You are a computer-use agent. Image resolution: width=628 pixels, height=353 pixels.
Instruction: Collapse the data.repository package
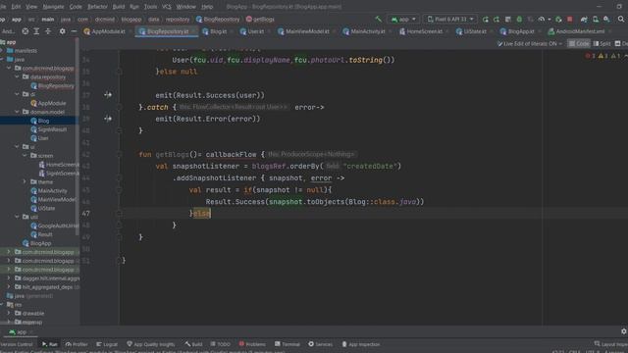(x=17, y=76)
